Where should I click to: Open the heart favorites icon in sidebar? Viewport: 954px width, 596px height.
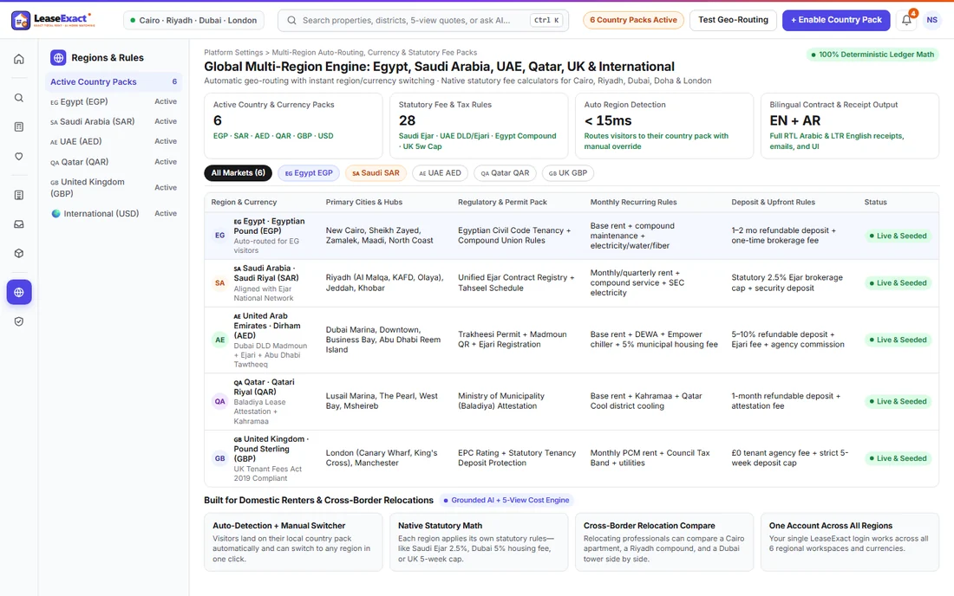(19, 156)
